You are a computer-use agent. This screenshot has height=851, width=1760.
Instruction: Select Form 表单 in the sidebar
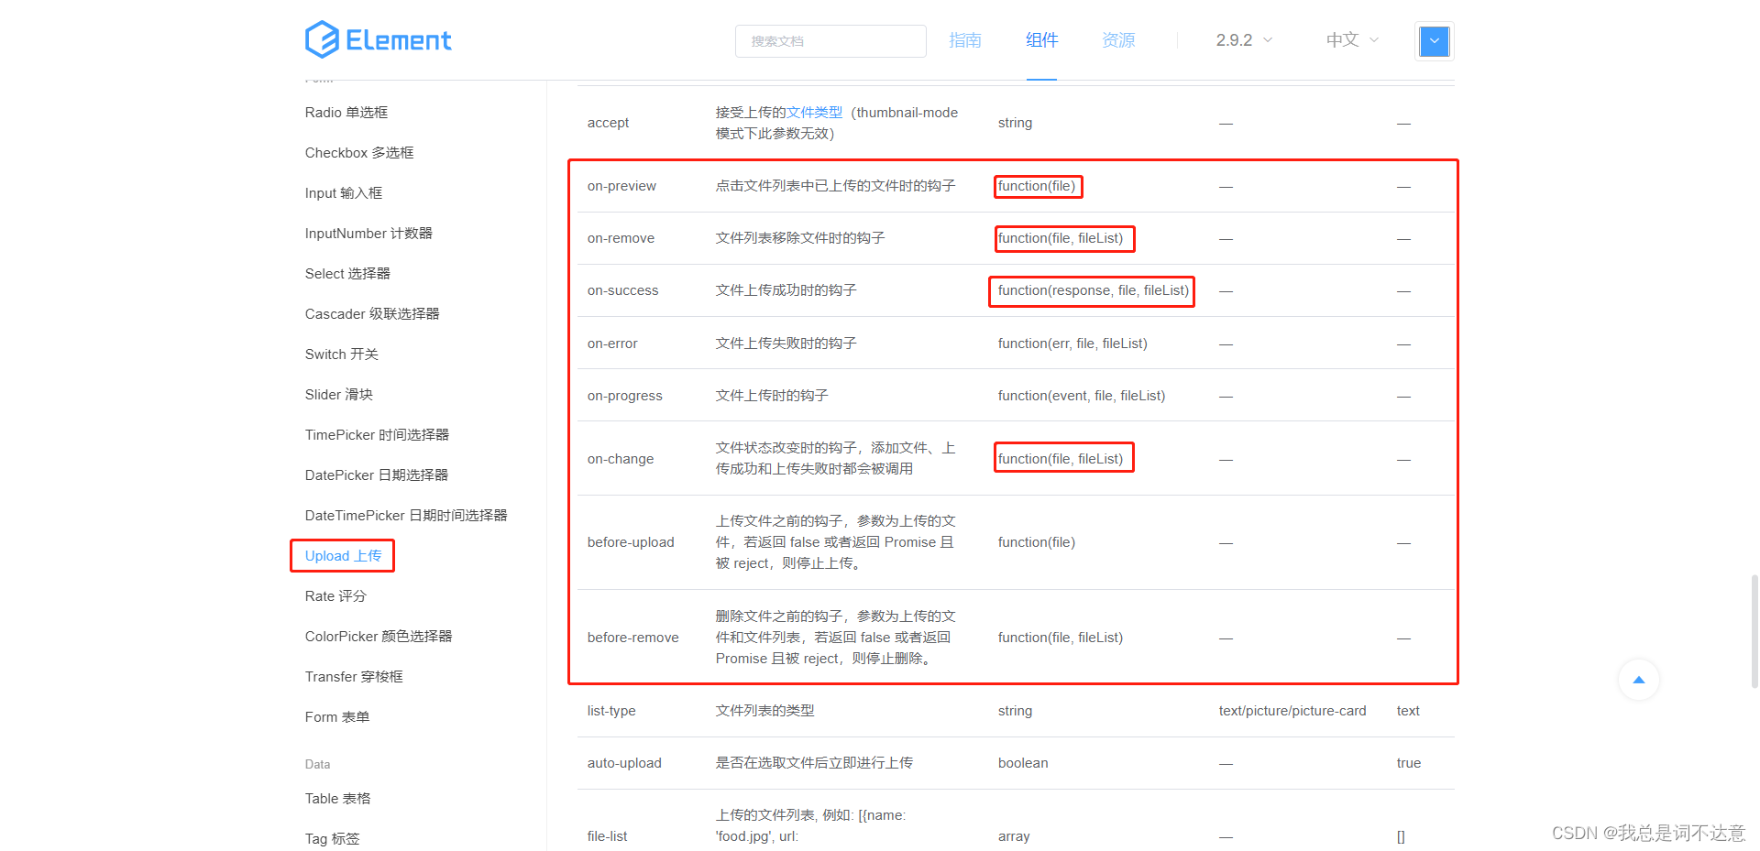336,716
